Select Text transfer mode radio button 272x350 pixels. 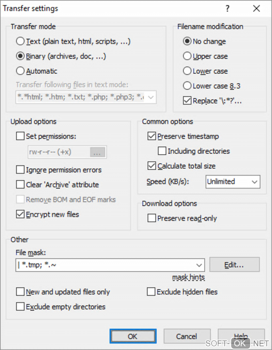[20, 41]
